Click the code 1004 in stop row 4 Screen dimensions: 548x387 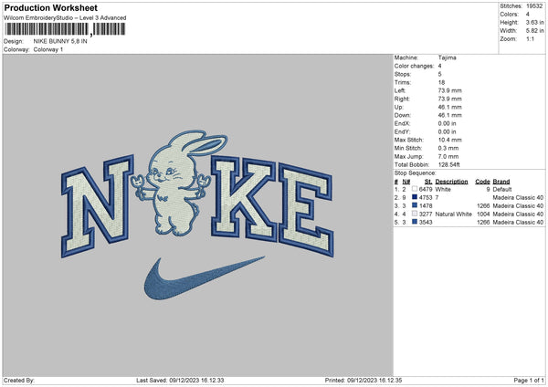point(483,214)
